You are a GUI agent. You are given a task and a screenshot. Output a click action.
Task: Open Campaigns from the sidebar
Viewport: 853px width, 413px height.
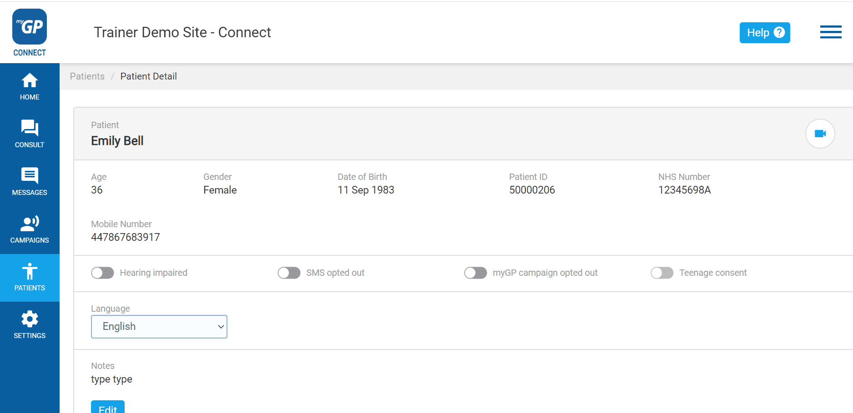point(30,229)
